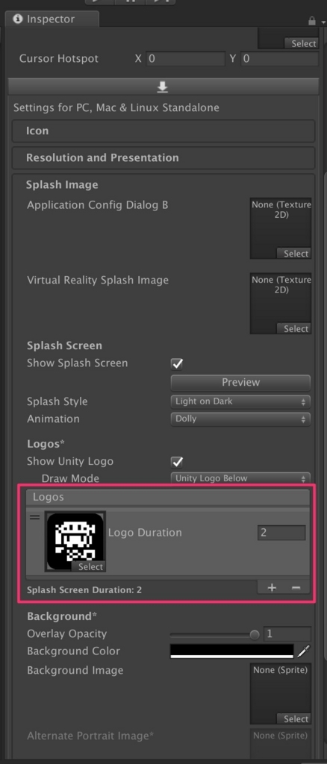Click the Cursor Hotspot X field

pos(184,59)
